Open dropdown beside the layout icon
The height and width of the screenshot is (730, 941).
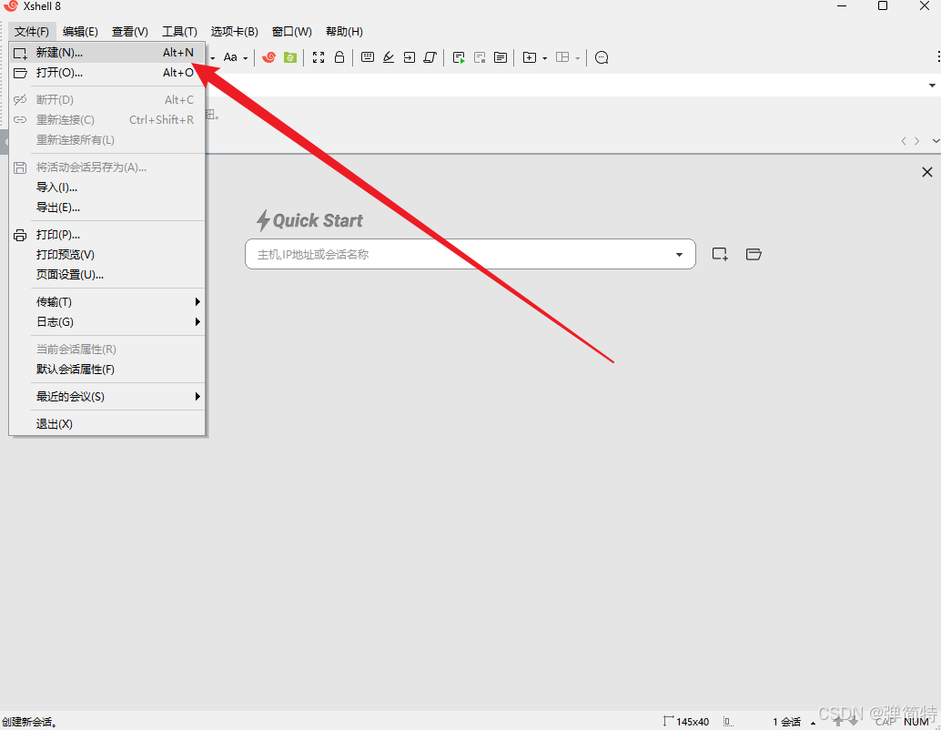577,58
